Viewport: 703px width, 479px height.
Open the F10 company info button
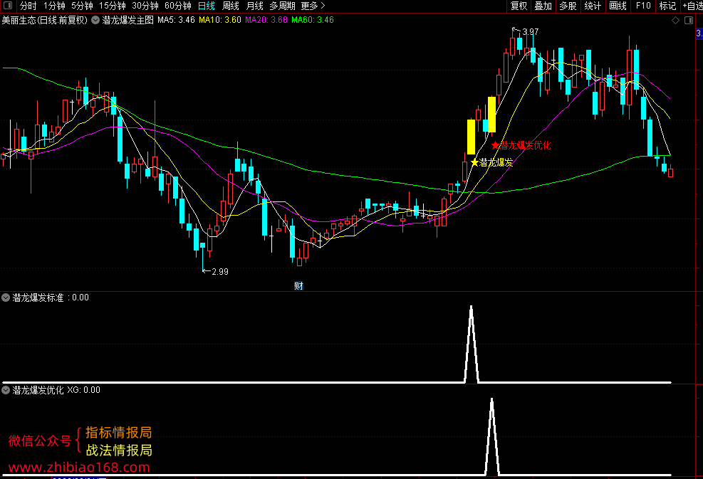point(643,6)
